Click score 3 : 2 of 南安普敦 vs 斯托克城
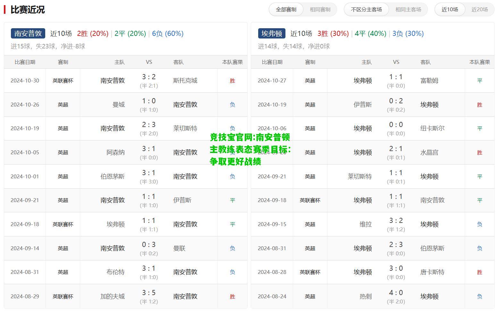The image size is (500, 314). [x=149, y=77]
